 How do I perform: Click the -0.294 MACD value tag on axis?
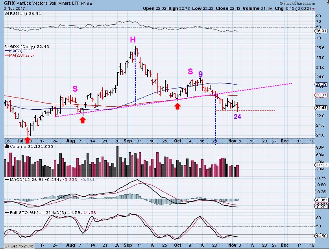[321, 207]
